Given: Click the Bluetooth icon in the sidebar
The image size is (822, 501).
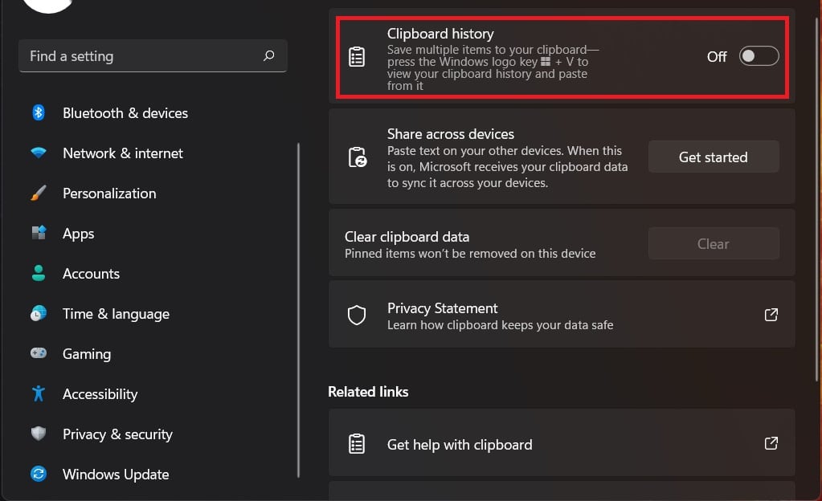Looking at the screenshot, I should [39, 112].
